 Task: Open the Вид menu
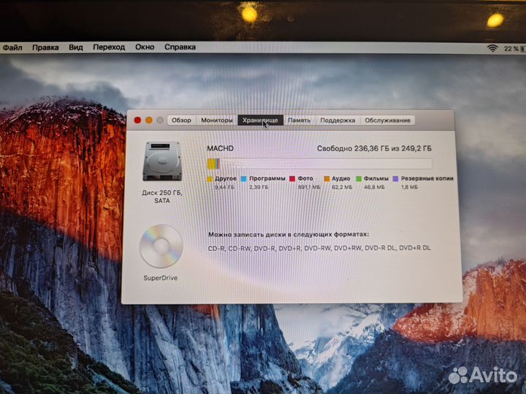tap(76, 47)
